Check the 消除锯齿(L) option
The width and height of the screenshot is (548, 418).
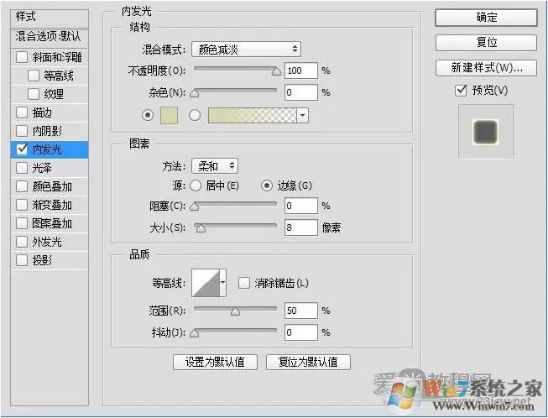click(x=244, y=283)
